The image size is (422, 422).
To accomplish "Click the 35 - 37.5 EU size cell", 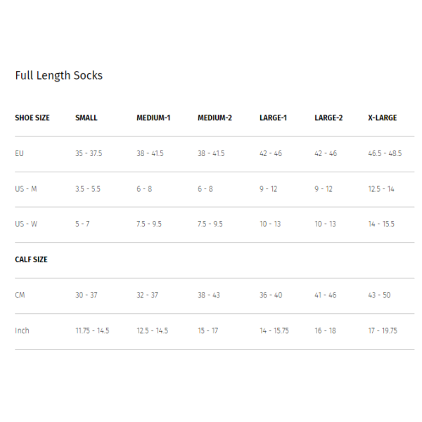I will (x=89, y=153).
